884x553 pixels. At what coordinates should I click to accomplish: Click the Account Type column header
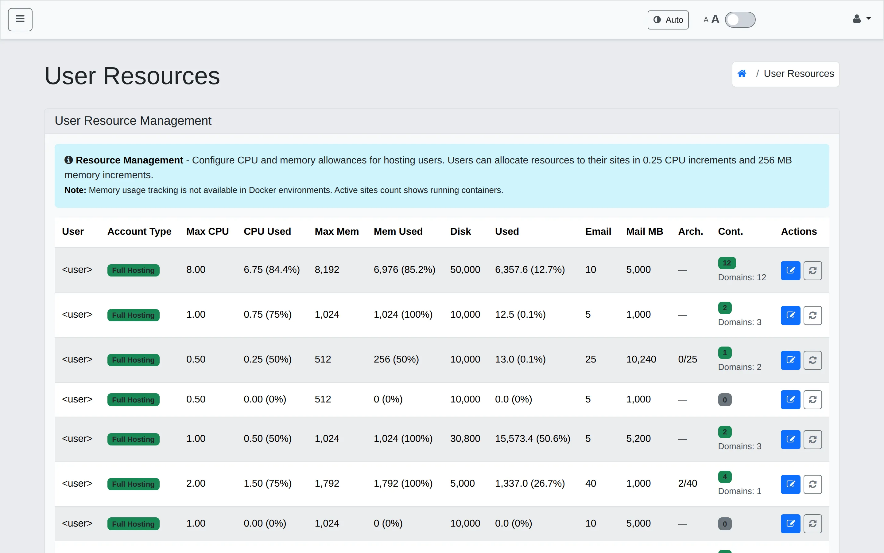(x=139, y=232)
